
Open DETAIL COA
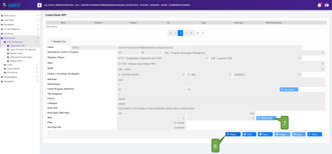coord(266,118)
